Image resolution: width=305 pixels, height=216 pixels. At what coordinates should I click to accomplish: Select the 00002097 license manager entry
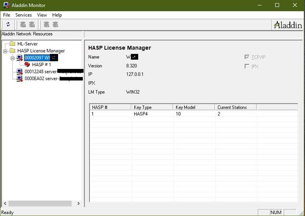point(41,58)
